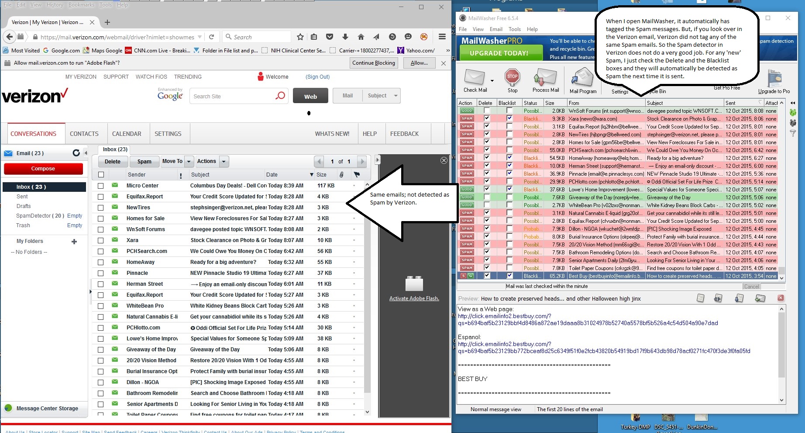Check the Micro Center email checkbox
This screenshot has height=433, width=805.
coord(101,186)
